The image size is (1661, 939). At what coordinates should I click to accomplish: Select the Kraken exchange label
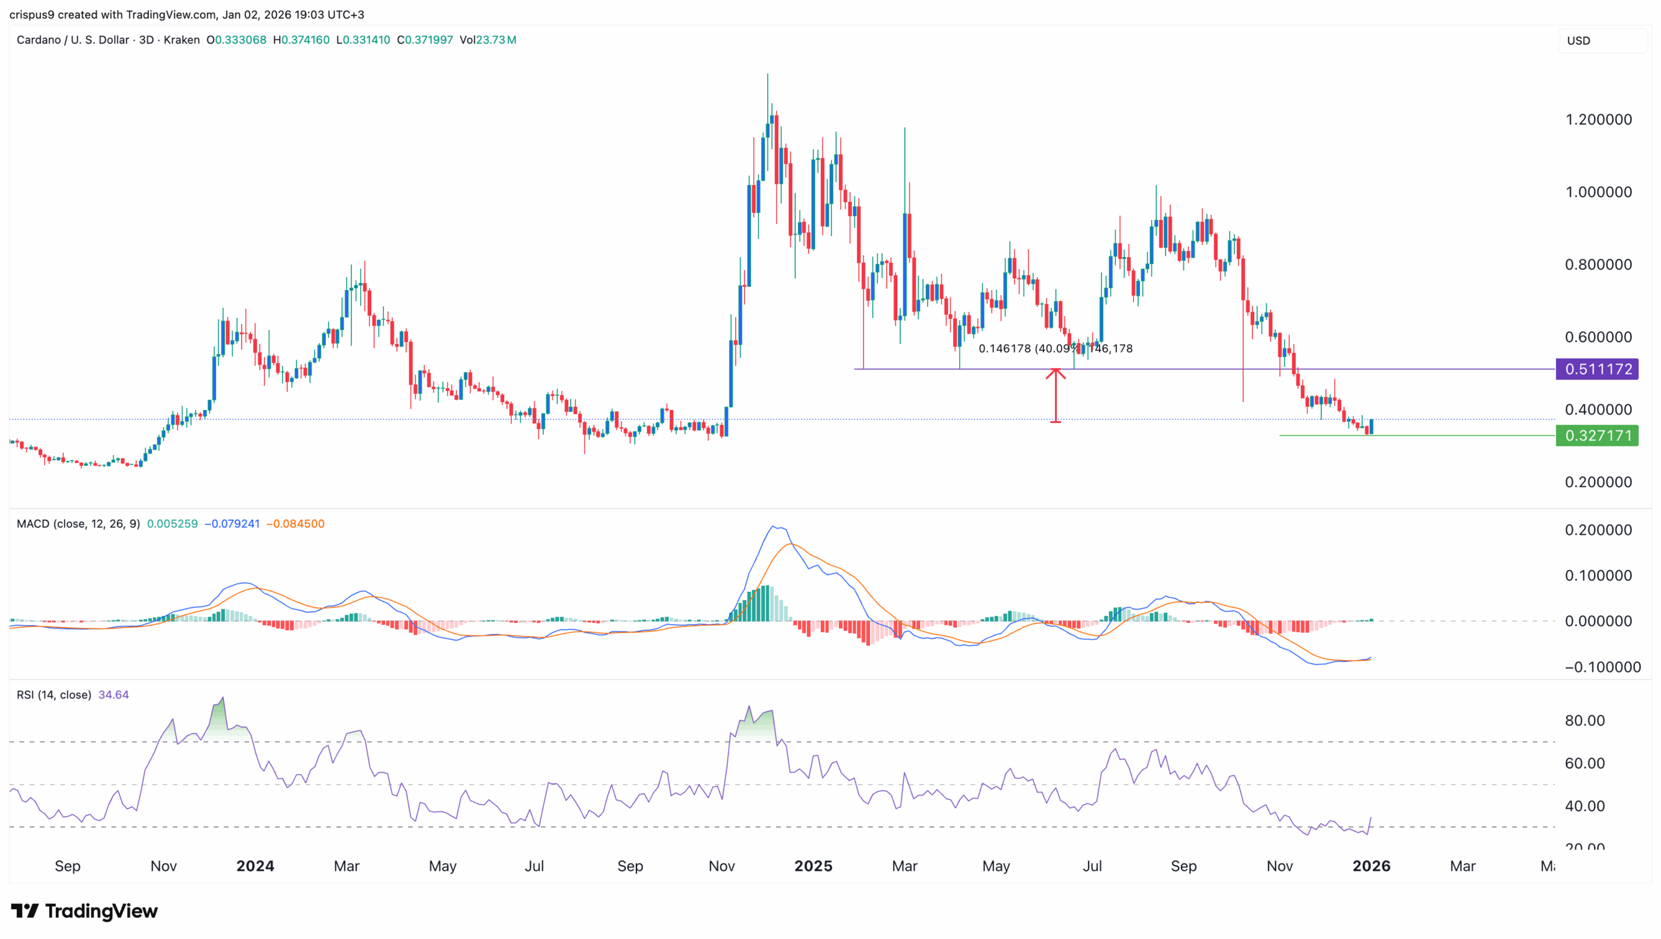pyautogui.click(x=182, y=40)
